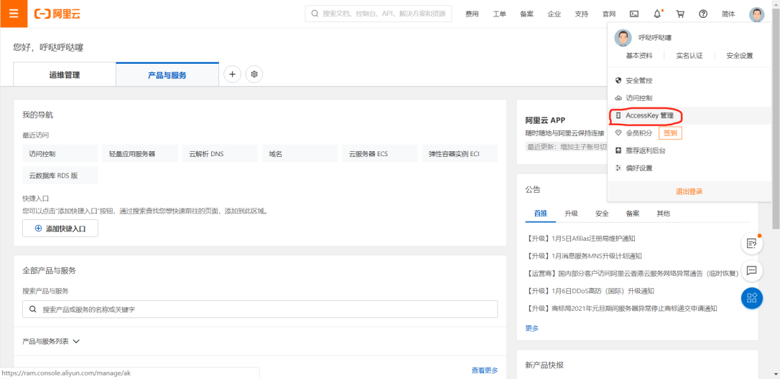Click the Aliyun logo
This screenshot has height=379, width=780.
point(57,14)
